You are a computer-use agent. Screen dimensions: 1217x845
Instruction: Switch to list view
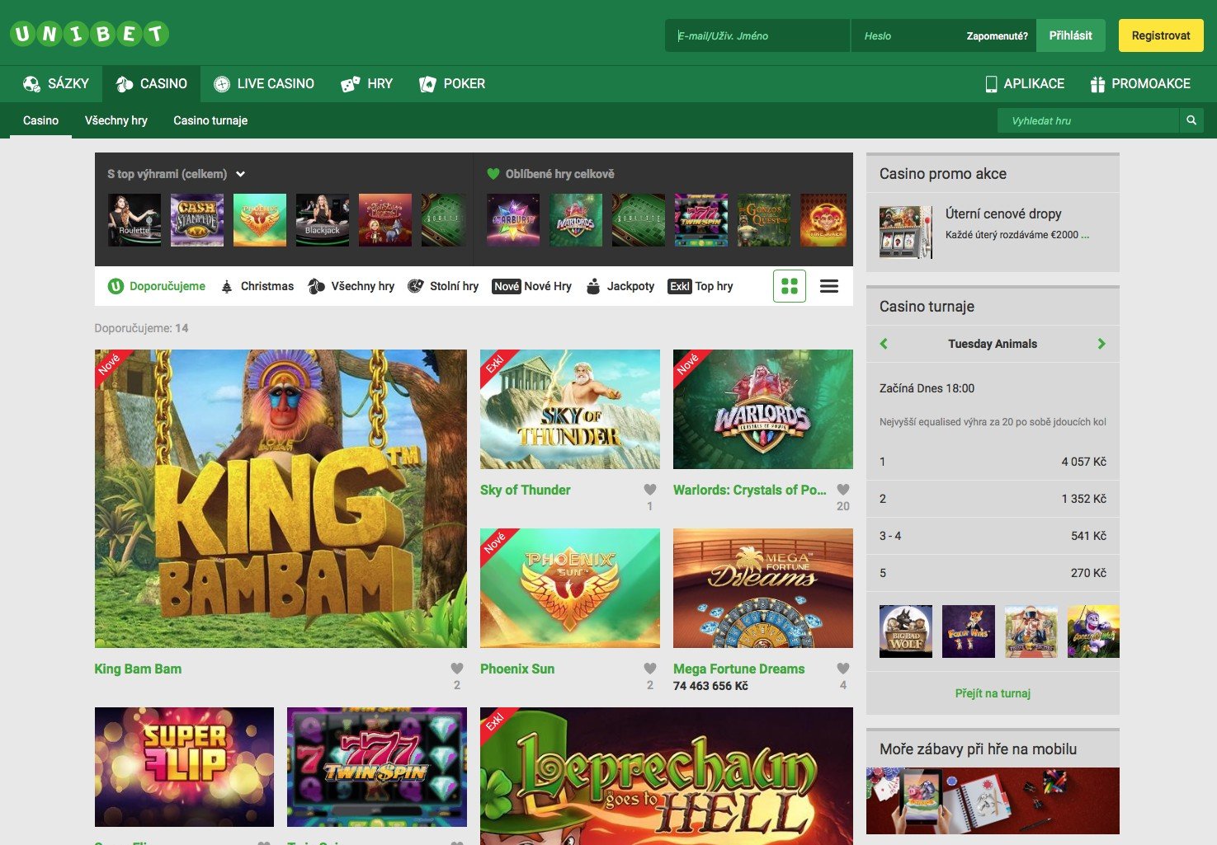pos(829,286)
